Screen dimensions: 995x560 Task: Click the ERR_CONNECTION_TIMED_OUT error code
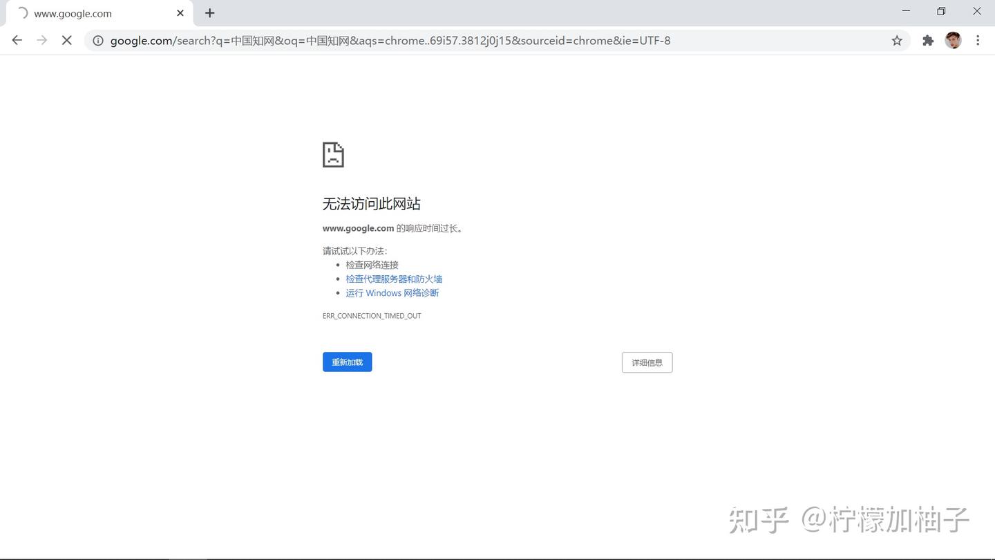pos(372,316)
